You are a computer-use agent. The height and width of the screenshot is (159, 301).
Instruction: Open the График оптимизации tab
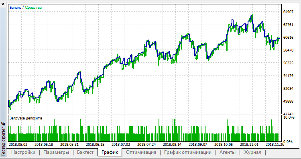point(188,152)
